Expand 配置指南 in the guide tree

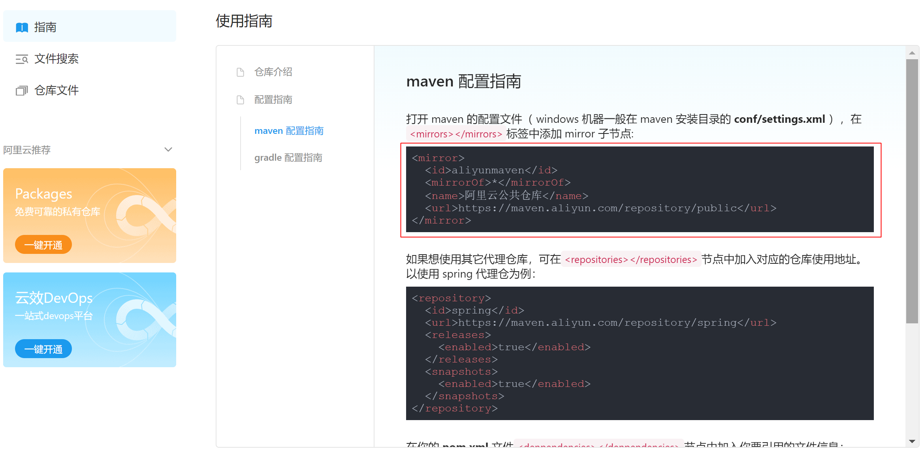coord(273,99)
